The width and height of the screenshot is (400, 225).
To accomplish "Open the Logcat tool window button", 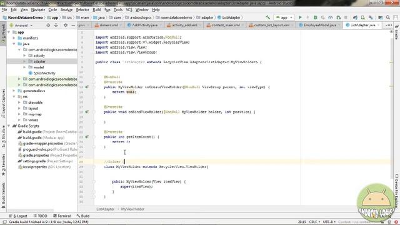I will point(18,216).
